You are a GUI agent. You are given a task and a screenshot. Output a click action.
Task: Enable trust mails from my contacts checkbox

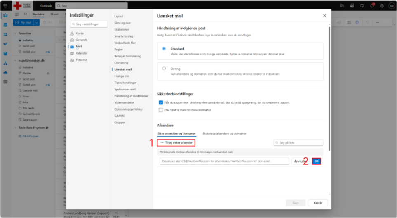[x=161, y=110]
